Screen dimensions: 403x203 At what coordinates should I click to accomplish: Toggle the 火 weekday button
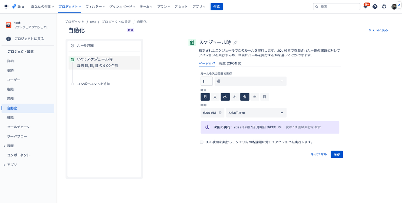(x=215, y=97)
